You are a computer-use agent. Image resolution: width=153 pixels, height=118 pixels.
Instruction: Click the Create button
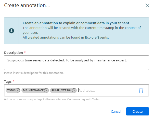click(137, 111)
